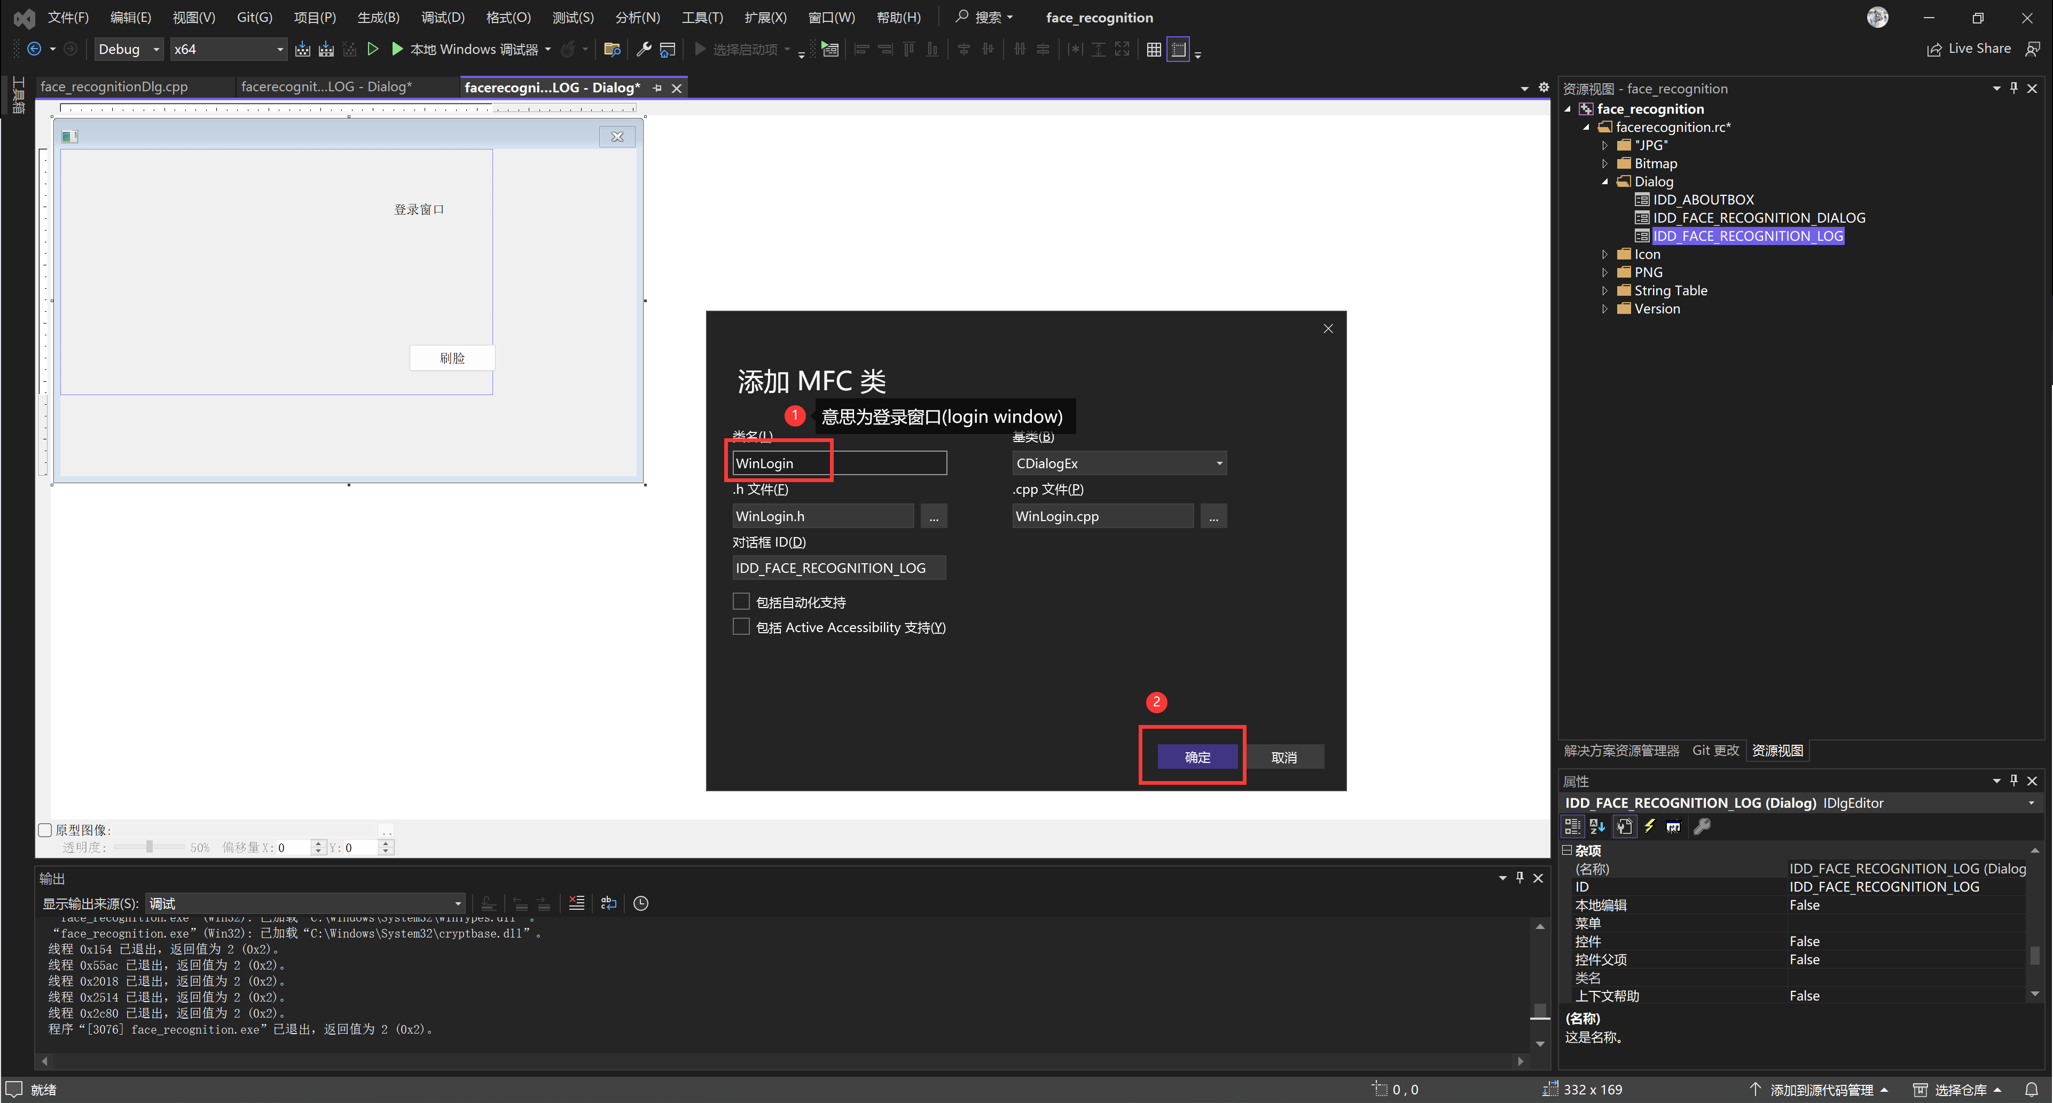
Task: Click the events lightning bolt icon
Action: click(x=1649, y=826)
